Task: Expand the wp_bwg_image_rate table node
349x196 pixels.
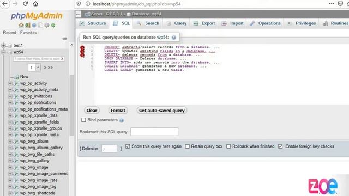Action: pyautogui.click(x=10, y=180)
